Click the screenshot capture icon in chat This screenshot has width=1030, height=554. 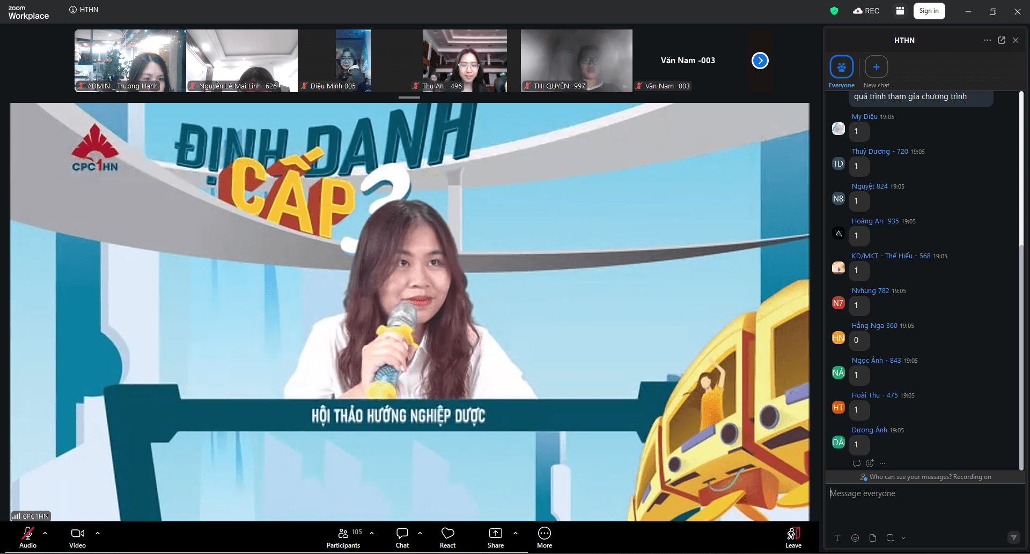[x=891, y=538]
